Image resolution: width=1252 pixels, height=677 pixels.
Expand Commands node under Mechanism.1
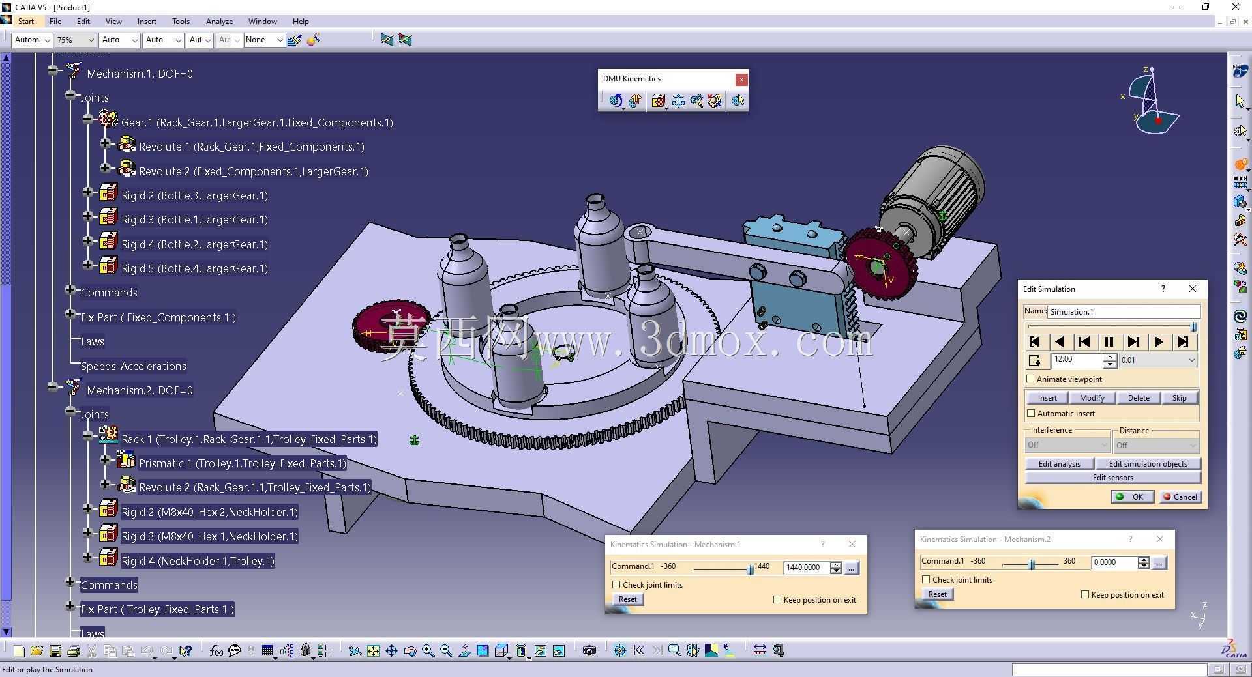coord(70,289)
